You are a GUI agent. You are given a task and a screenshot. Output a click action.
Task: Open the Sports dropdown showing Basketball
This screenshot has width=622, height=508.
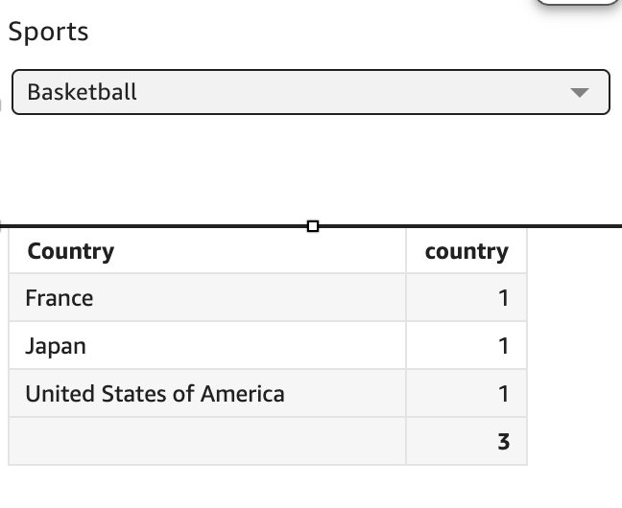pos(310,92)
